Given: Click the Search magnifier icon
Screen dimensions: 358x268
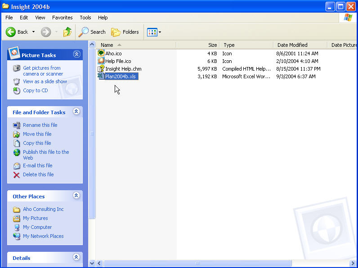Looking at the screenshot, I should [x=83, y=32].
